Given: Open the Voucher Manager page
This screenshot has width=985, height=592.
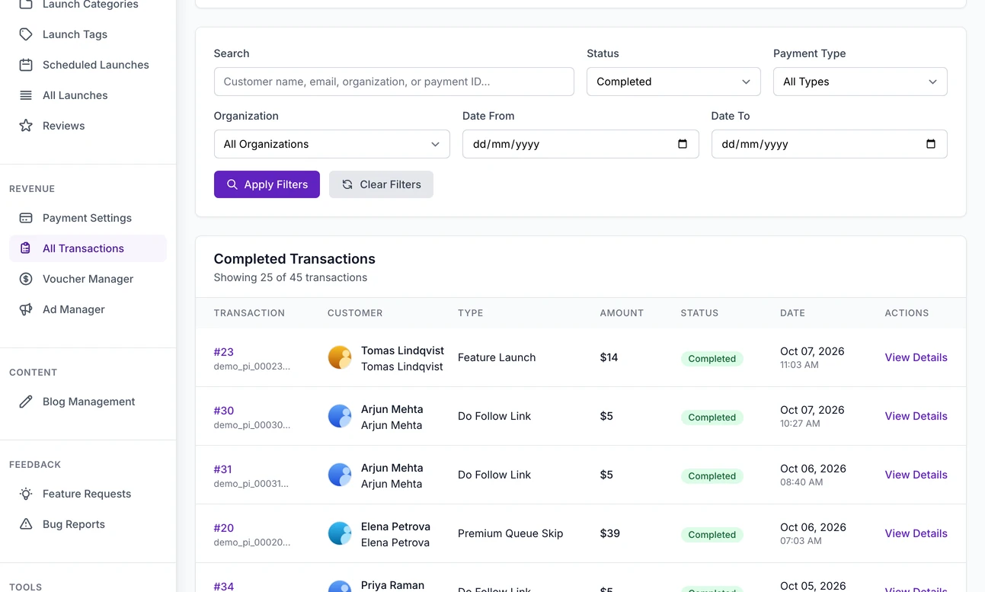Looking at the screenshot, I should (x=88, y=279).
